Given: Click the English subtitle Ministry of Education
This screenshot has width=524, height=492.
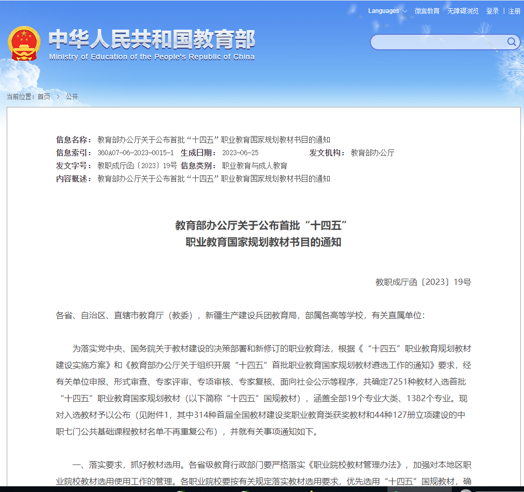Looking at the screenshot, I should click(x=152, y=57).
